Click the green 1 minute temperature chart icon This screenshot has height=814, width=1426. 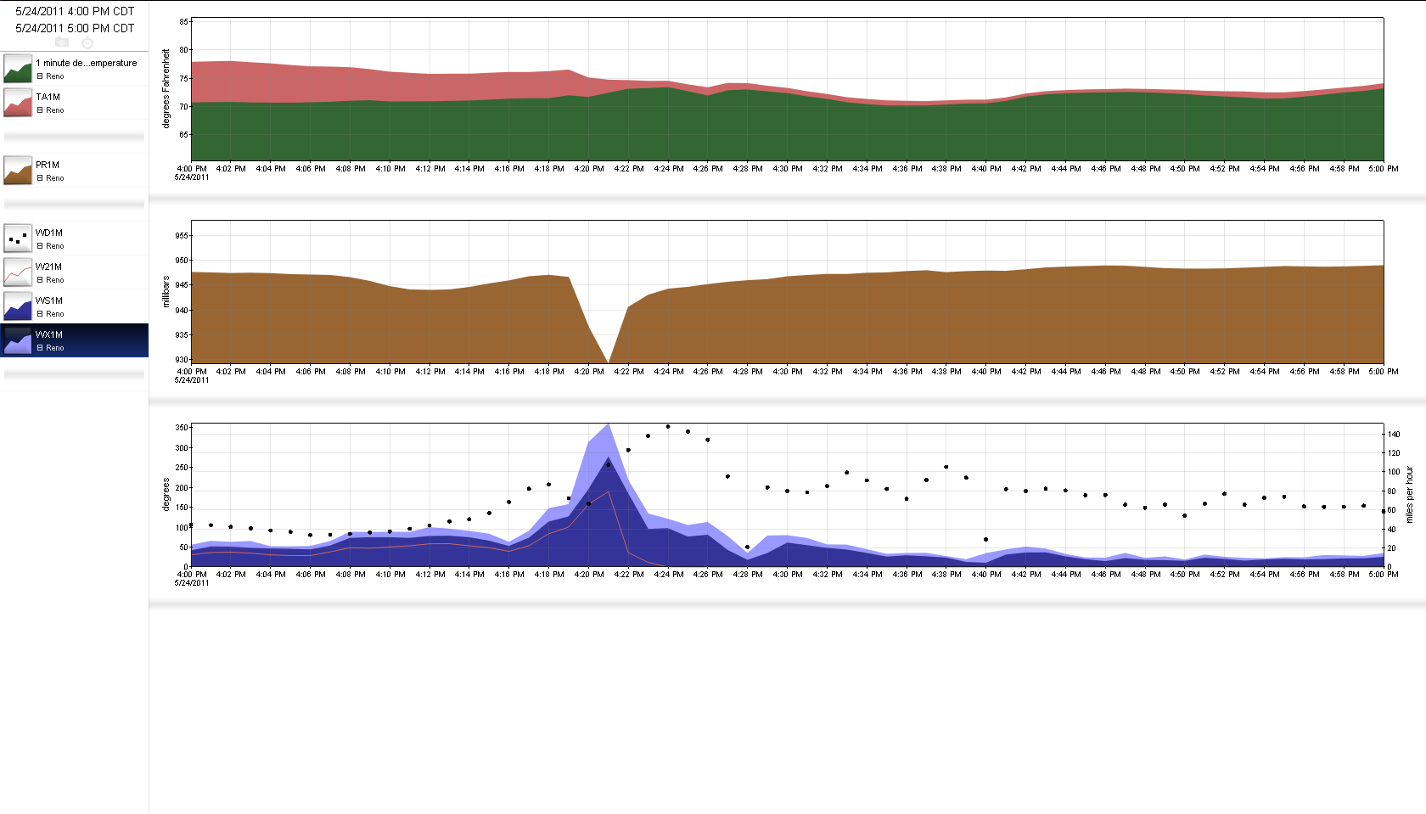tap(18, 69)
